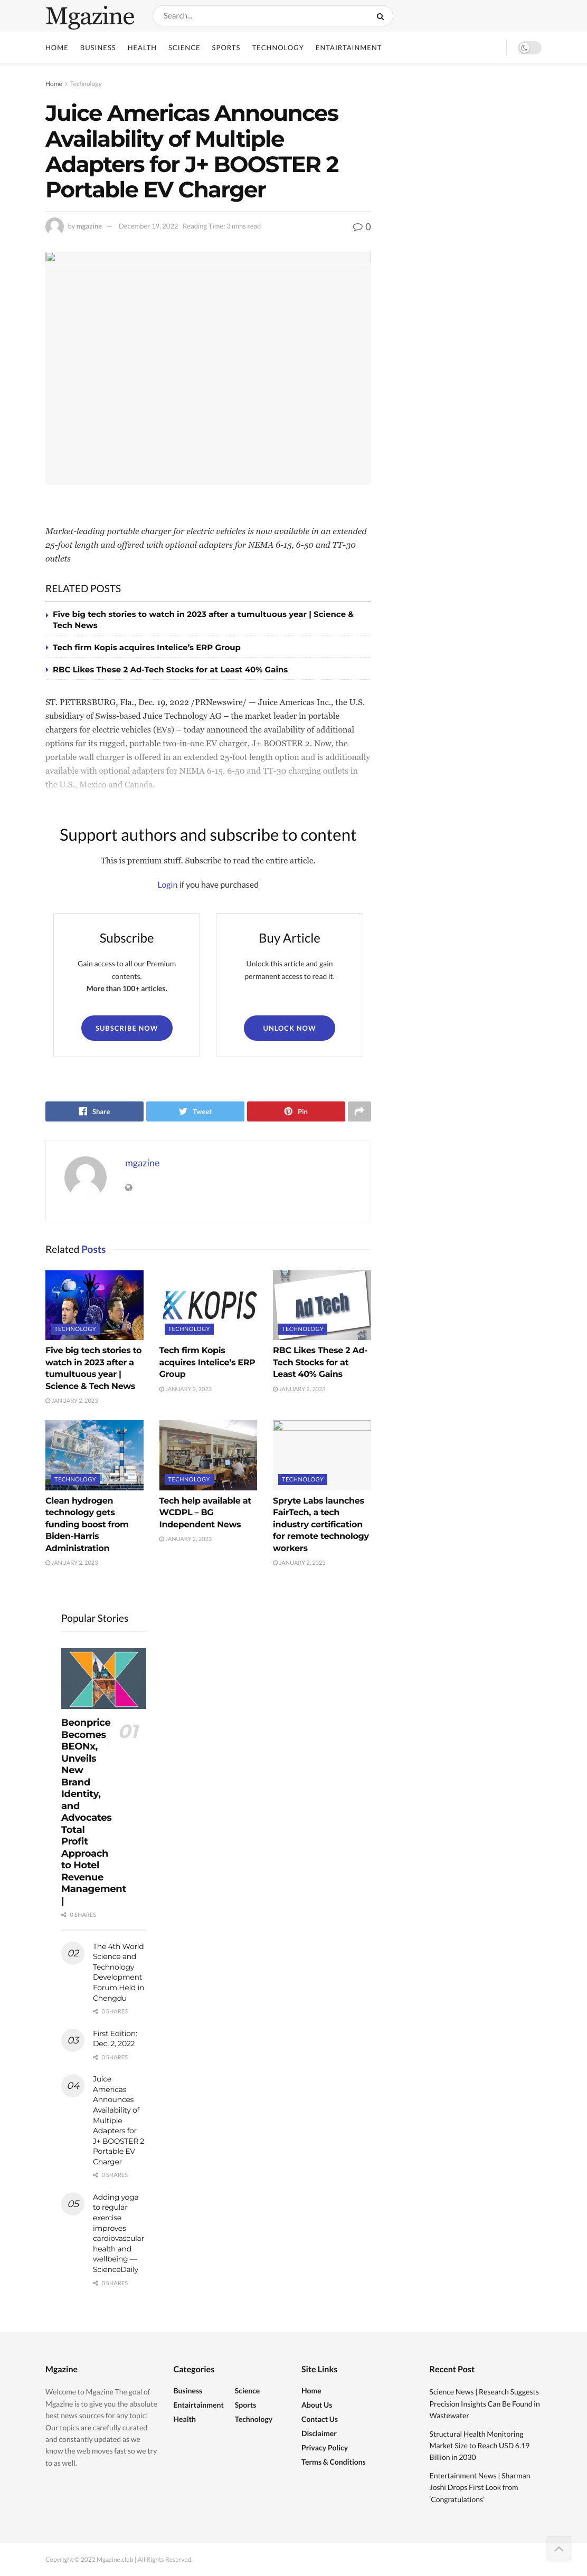This screenshot has height=2576, width=587.
Task: Click footer Health category link
Action: [x=184, y=2419]
